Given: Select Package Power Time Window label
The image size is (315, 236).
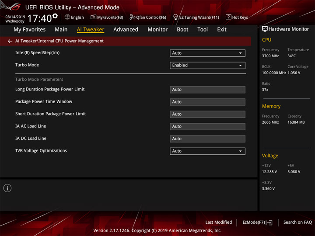Looking at the screenshot, I should click(x=44, y=101).
